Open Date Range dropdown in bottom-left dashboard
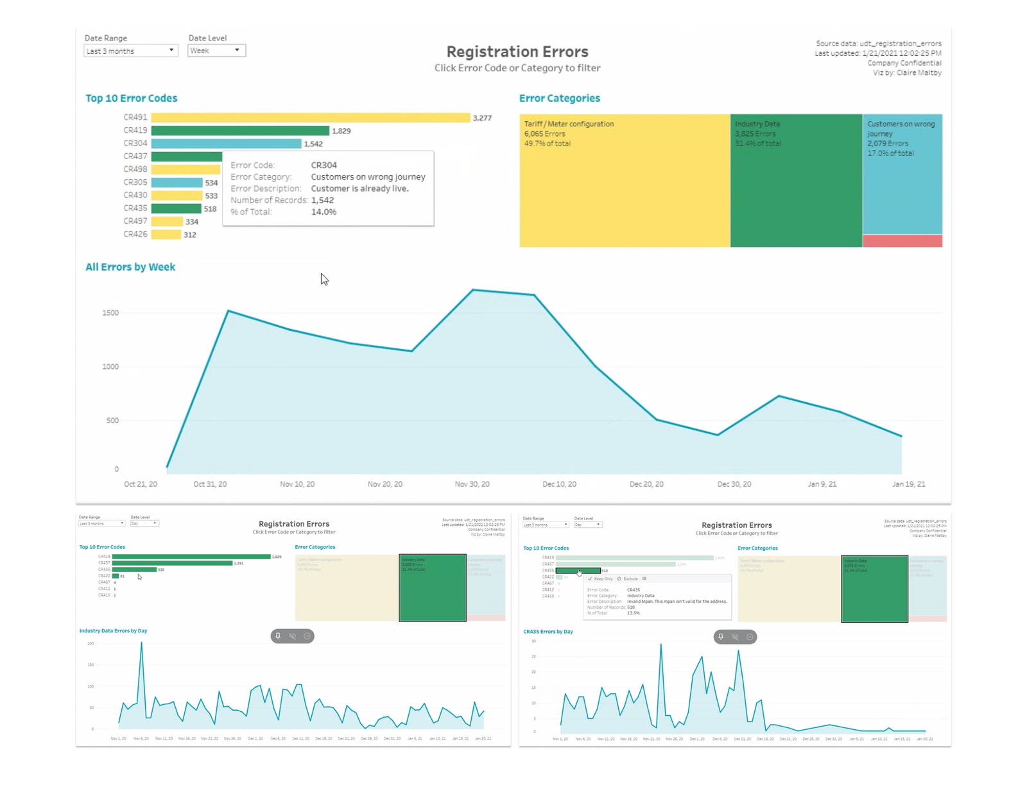 click(x=101, y=523)
